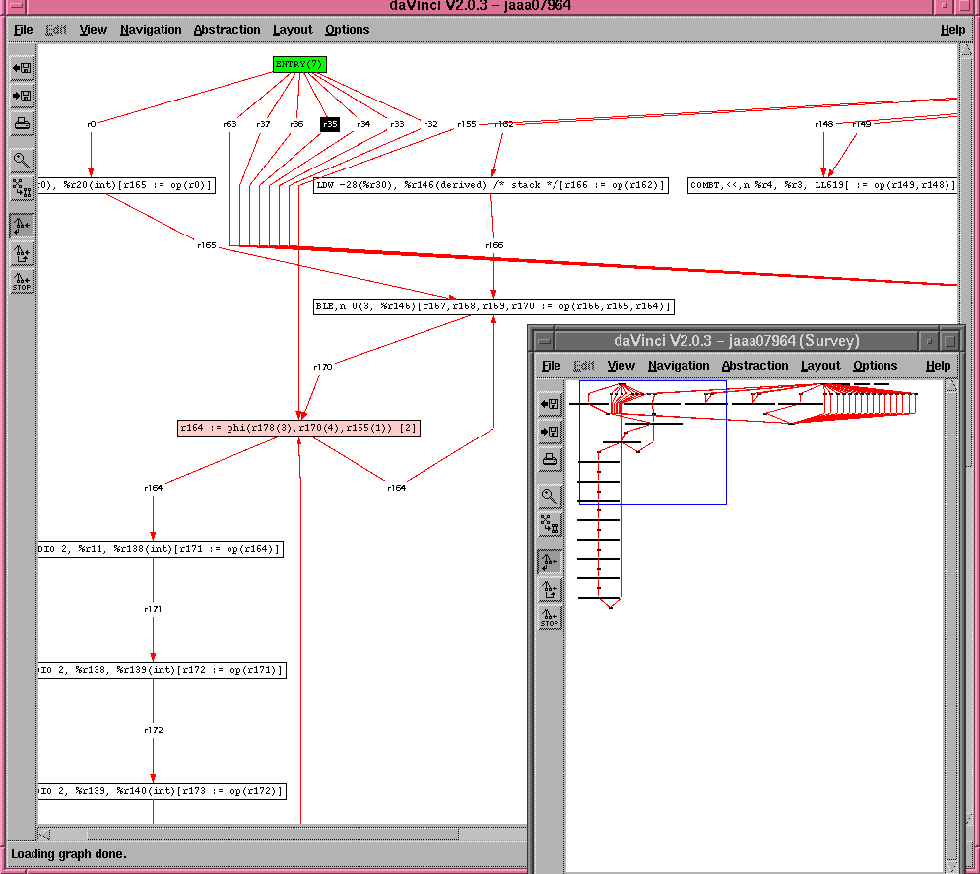This screenshot has height=874, width=980.
Task: Select the pink r164 phi node
Action: coord(298,428)
